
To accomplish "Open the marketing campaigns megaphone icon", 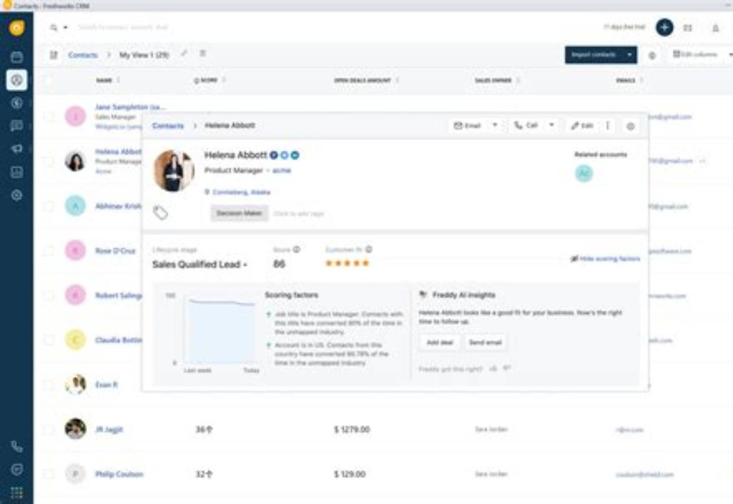I will point(16,149).
